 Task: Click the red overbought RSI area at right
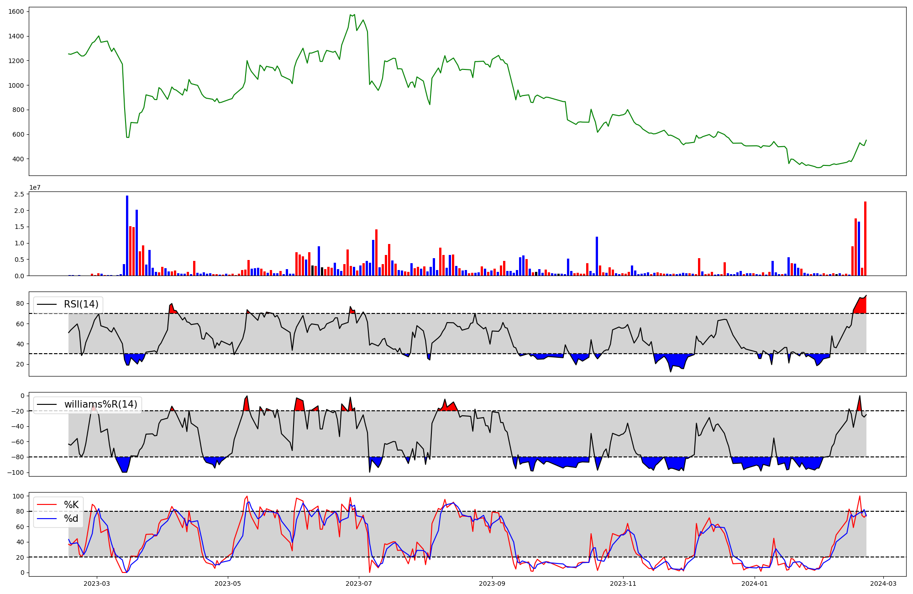point(861,306)
